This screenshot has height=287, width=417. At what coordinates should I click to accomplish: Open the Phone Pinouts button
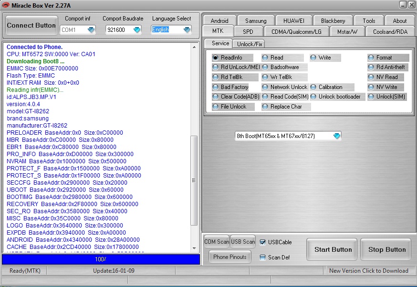pyautogui.click(x=230, y=257)
